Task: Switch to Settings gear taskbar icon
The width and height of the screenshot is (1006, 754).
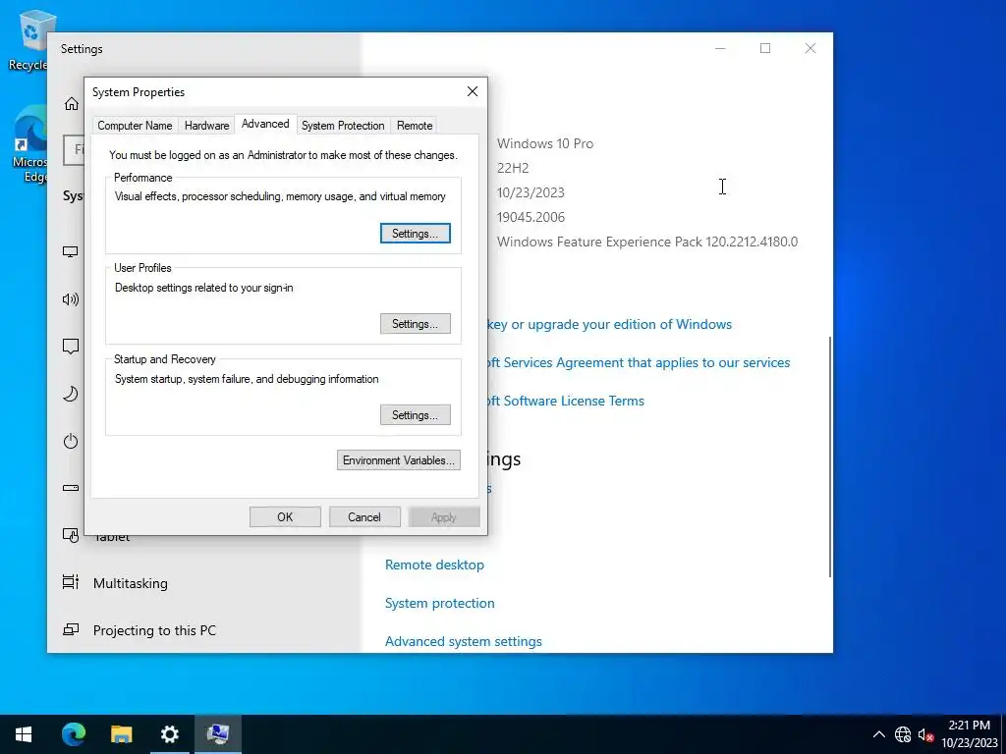Action: tap(169, 734)
